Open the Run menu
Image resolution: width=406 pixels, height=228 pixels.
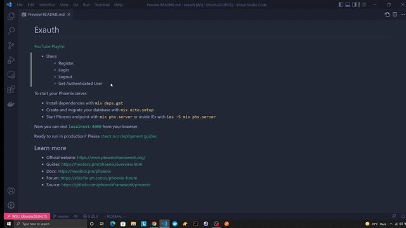86,4
